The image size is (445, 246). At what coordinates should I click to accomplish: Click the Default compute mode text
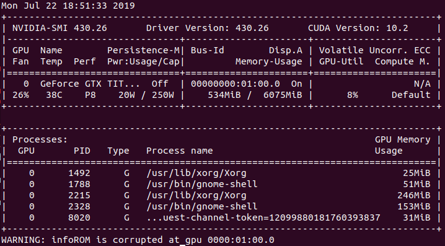pyautogui.click(x=411, y=95)
